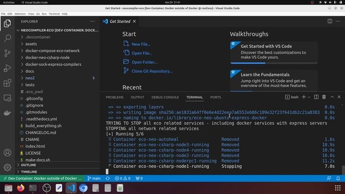Click the Dev Container remote indicator
The width and height of the screenshot is (345, 194).
point(43,178)
